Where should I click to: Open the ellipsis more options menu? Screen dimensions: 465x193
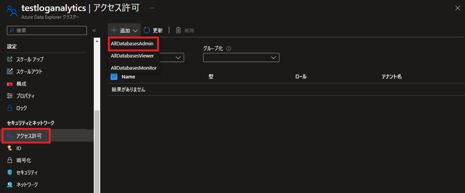(x=152, y=8)
